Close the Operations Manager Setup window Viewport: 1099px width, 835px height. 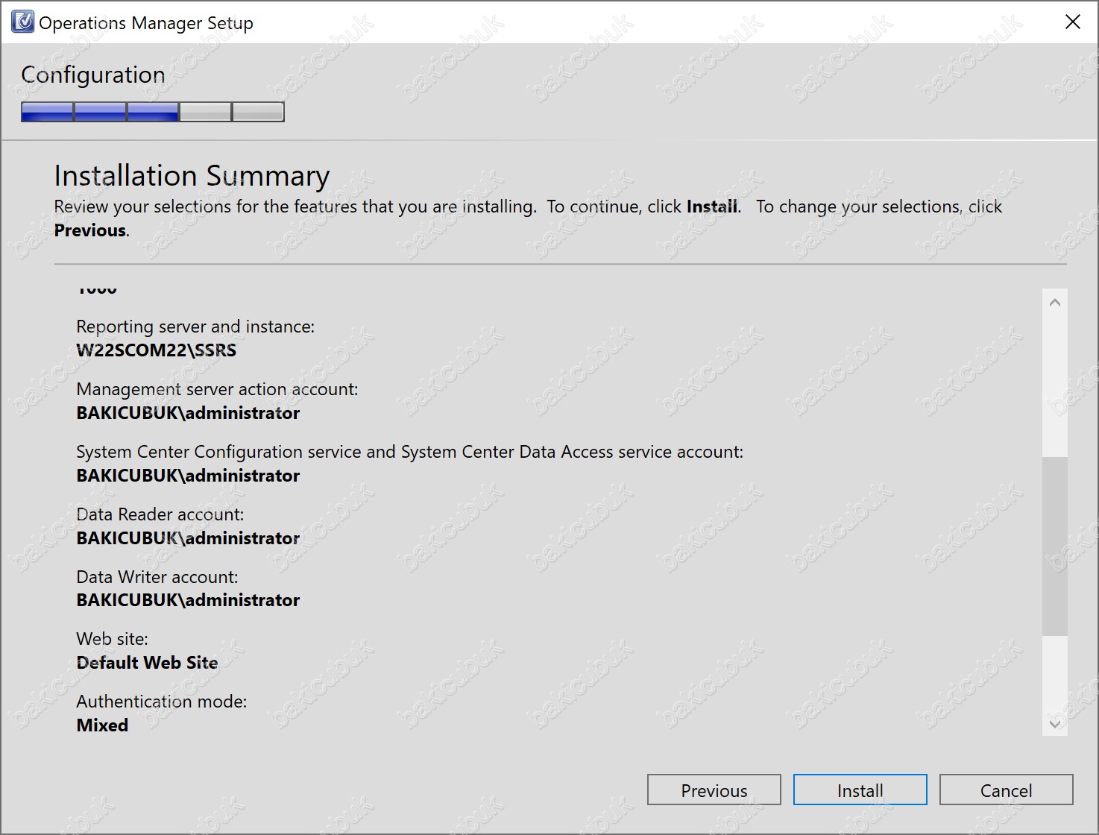coord(1072,22)
